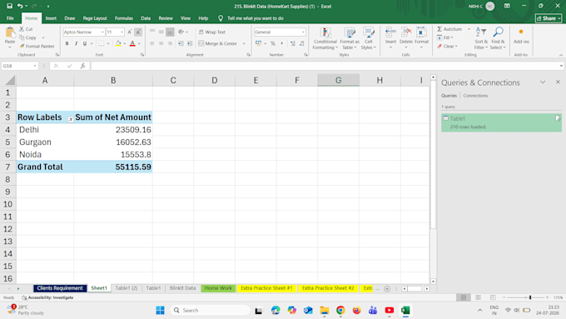The height and width of the screenshot is (319, 566).
Task: Open Row Labels filter dropdown in pivot table
Action: (71, 119)
